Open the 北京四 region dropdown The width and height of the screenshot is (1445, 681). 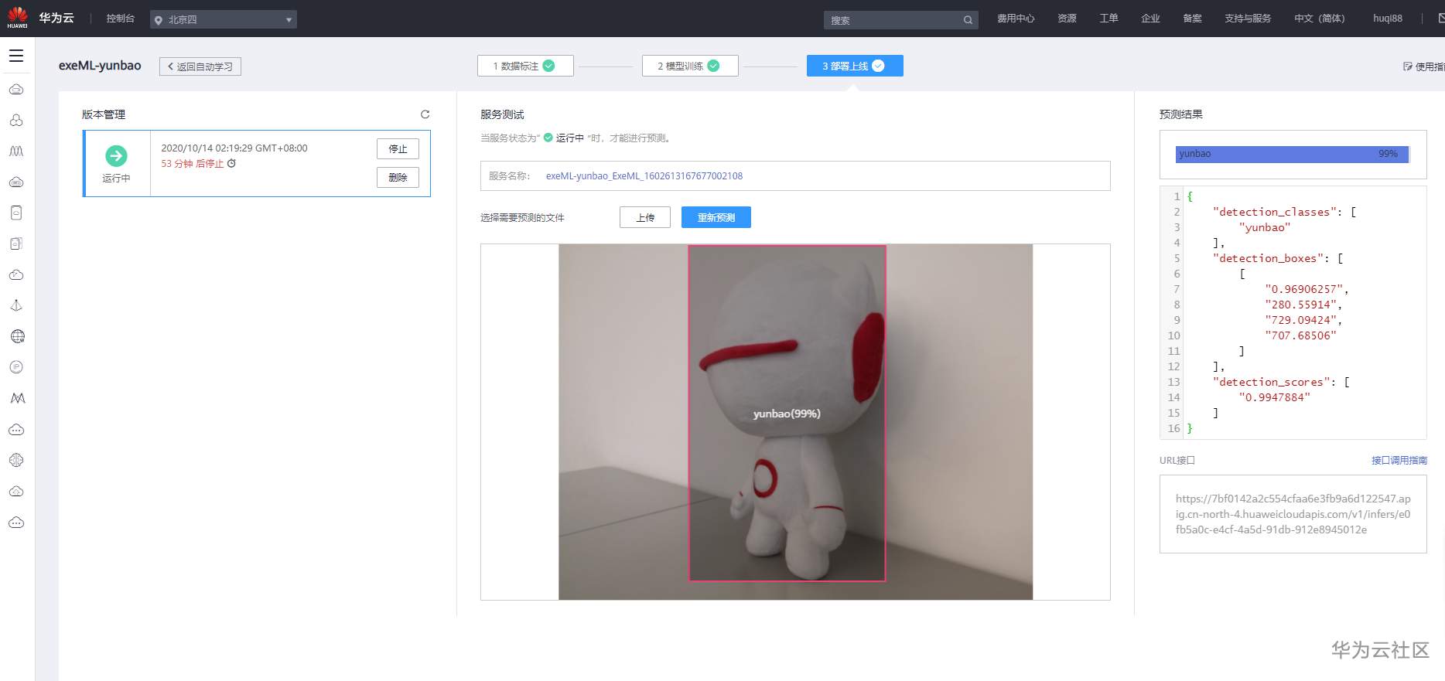click(x=224, y=19)
